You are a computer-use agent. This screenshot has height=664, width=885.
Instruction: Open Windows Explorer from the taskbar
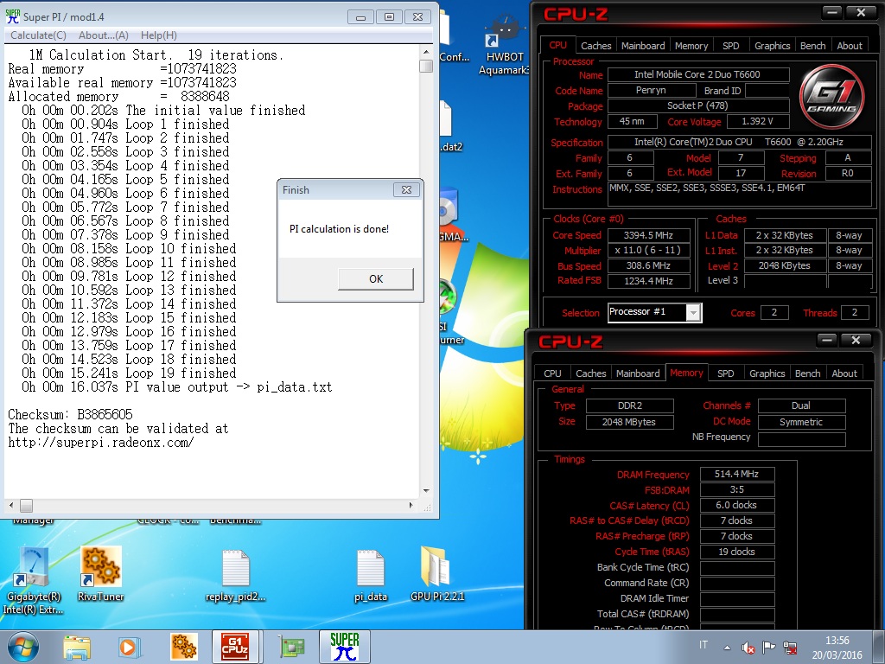[x=77, y=648]
